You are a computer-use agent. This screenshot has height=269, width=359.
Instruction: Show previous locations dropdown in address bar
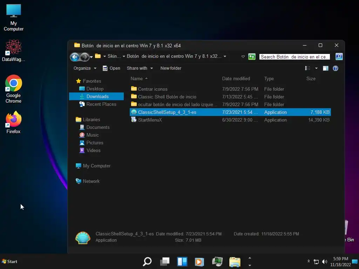[x=243, y=56]
